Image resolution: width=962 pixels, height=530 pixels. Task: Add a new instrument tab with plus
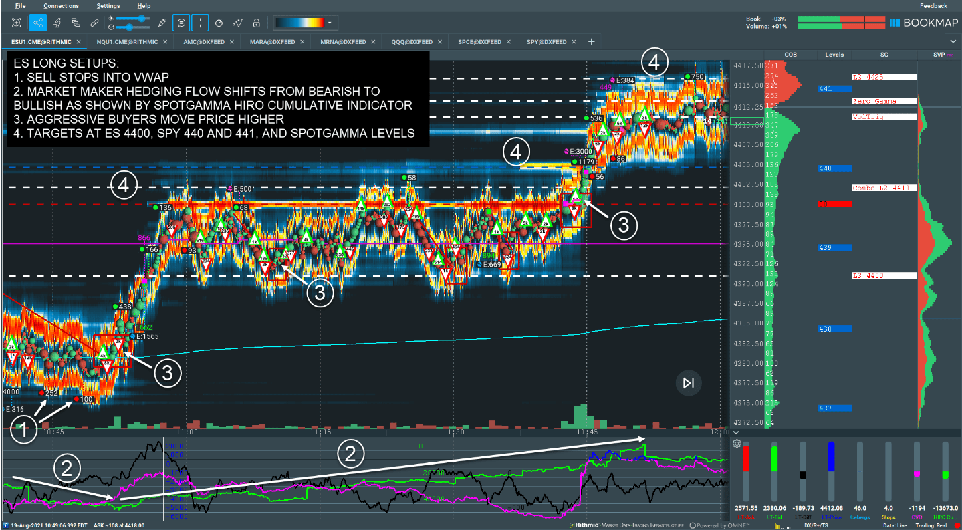pyautogui.click(x=591, y=41)
